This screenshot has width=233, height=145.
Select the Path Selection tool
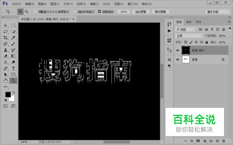[x=5, y=75]
